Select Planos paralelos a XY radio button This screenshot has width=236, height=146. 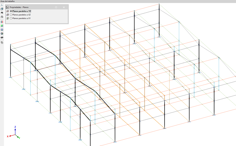pos(11,18)
